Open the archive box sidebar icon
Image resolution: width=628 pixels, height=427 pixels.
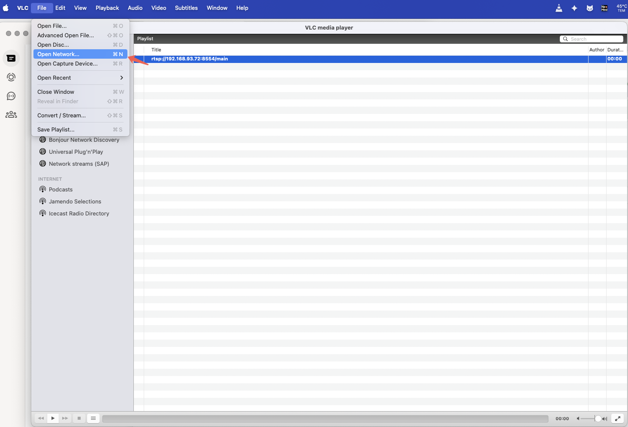click(11, 58)
